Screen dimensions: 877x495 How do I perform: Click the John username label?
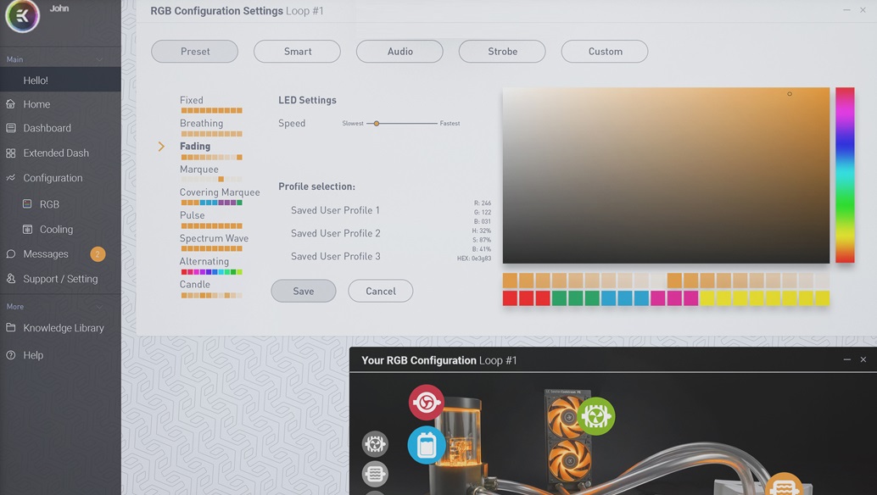point(59,8)
